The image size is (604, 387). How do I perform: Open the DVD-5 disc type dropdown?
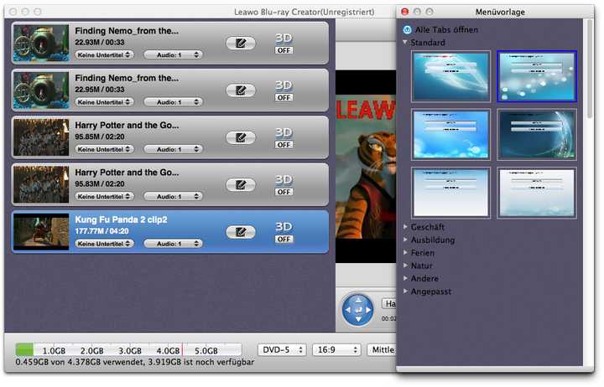tap(282, 350)
